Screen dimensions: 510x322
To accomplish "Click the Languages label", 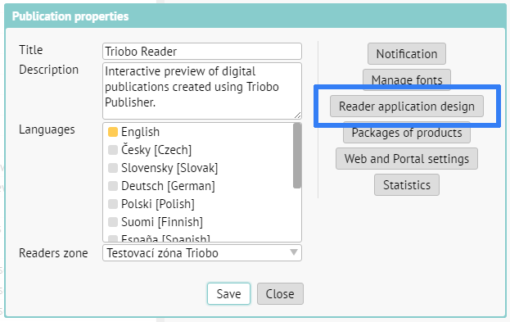I will (47, 129).
